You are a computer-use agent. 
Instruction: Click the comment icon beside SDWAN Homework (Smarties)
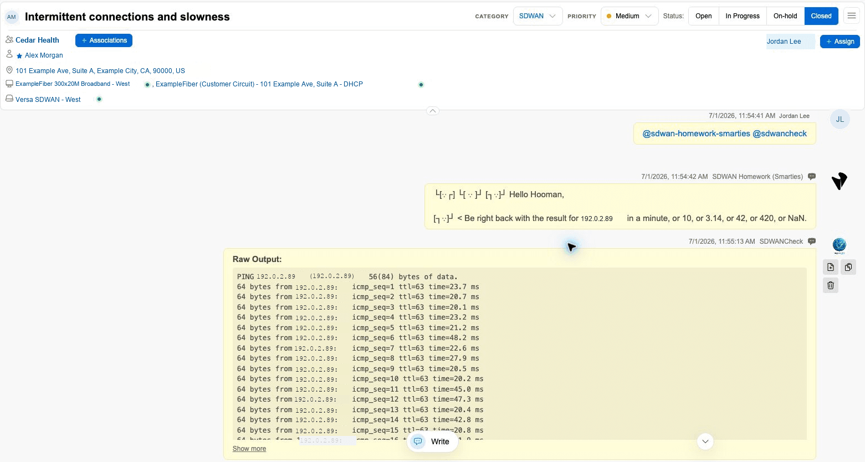pos(812,177)
